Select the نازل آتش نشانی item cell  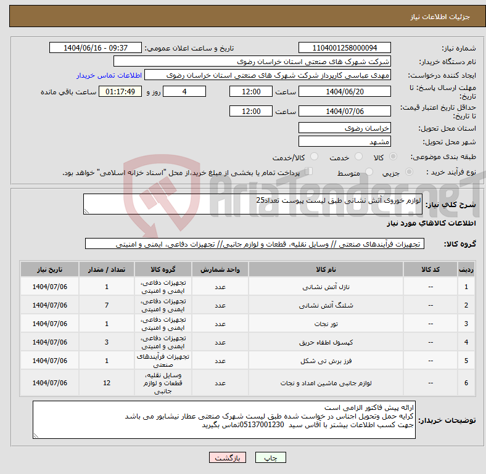coord(326,287)
